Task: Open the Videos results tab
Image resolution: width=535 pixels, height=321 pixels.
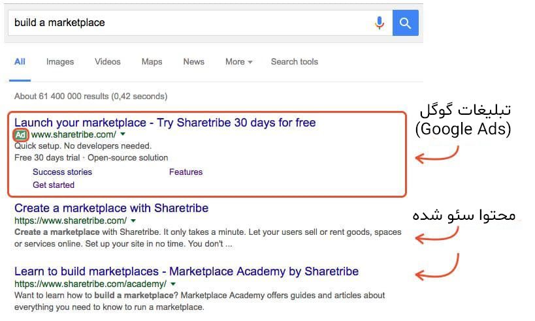Action: coord(108,62)
